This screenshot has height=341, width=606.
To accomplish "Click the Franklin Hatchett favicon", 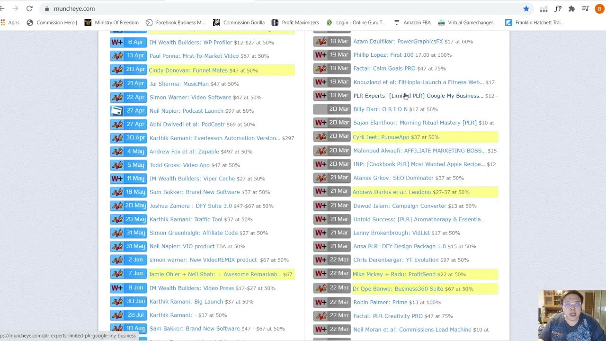I will click(508, 22).
